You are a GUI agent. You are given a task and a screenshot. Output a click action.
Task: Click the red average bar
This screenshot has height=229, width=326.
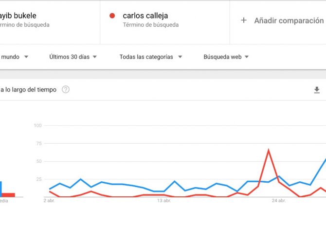tap(8, 195)
